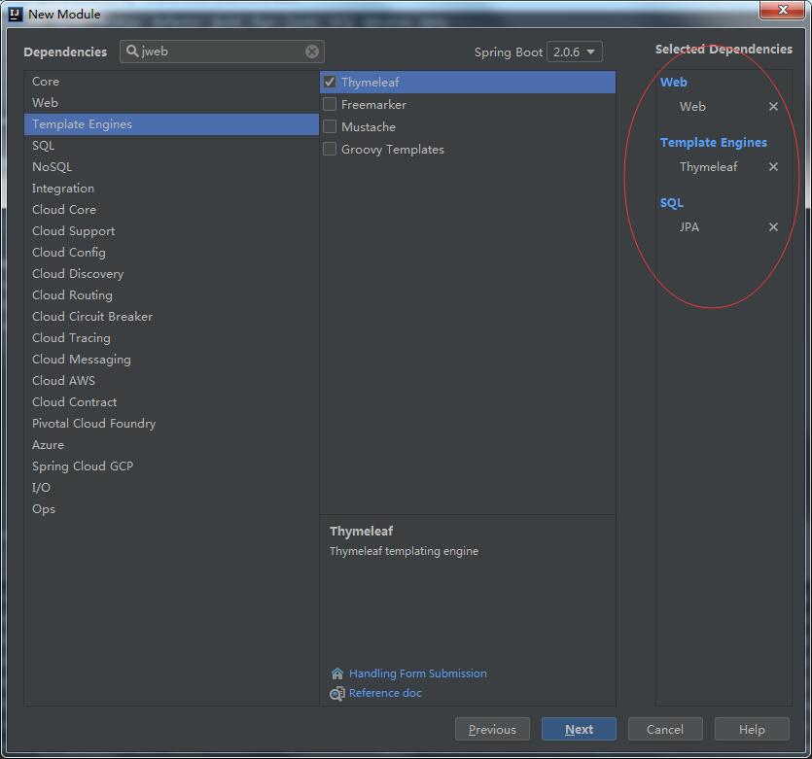Focus the dependencies search field
The height and width of the screenshot is (759, 812).
(222, 52)
